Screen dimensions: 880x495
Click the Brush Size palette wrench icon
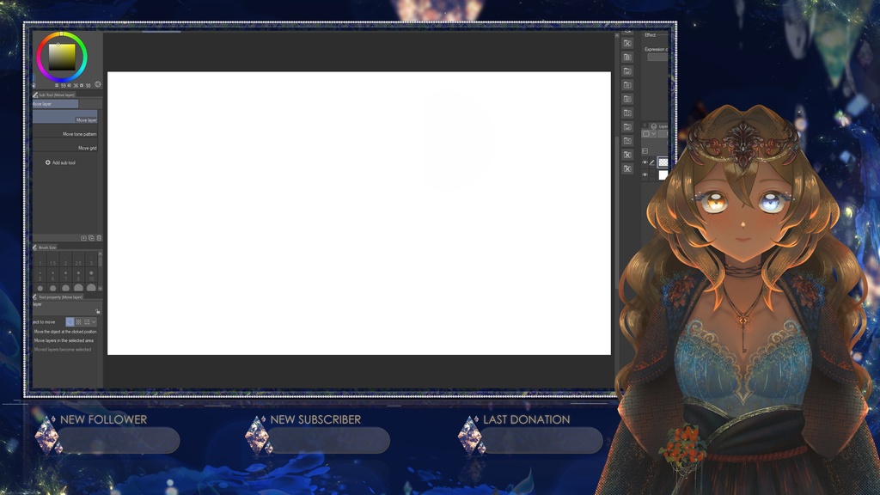point(35,247)
